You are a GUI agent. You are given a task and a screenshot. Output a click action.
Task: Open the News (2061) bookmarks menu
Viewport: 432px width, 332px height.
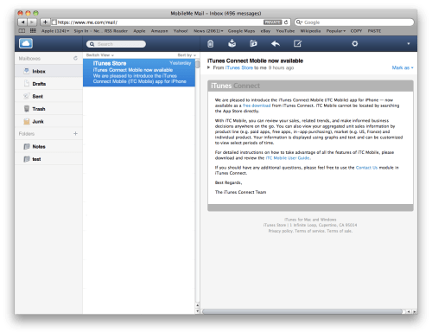(x=208, y=31)
